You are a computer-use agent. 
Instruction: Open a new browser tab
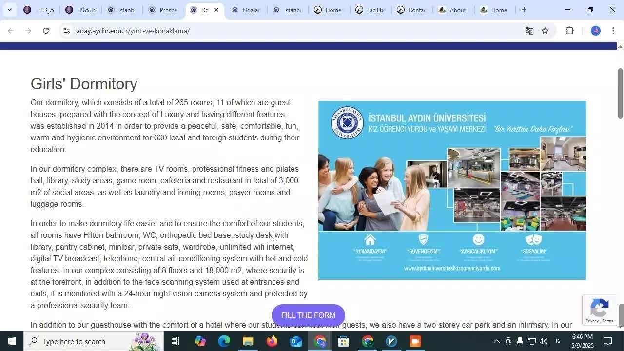[524, 10]
